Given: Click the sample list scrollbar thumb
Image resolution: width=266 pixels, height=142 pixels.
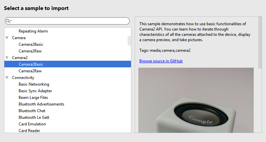Looking at the screenshot, I should (x=129, y=41).
